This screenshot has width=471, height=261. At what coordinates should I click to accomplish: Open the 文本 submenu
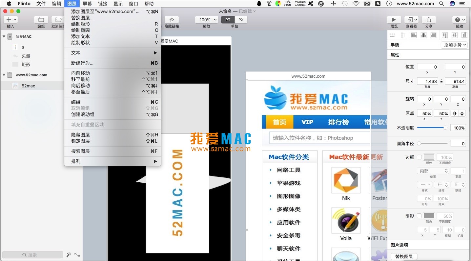[x=113, y=53]
